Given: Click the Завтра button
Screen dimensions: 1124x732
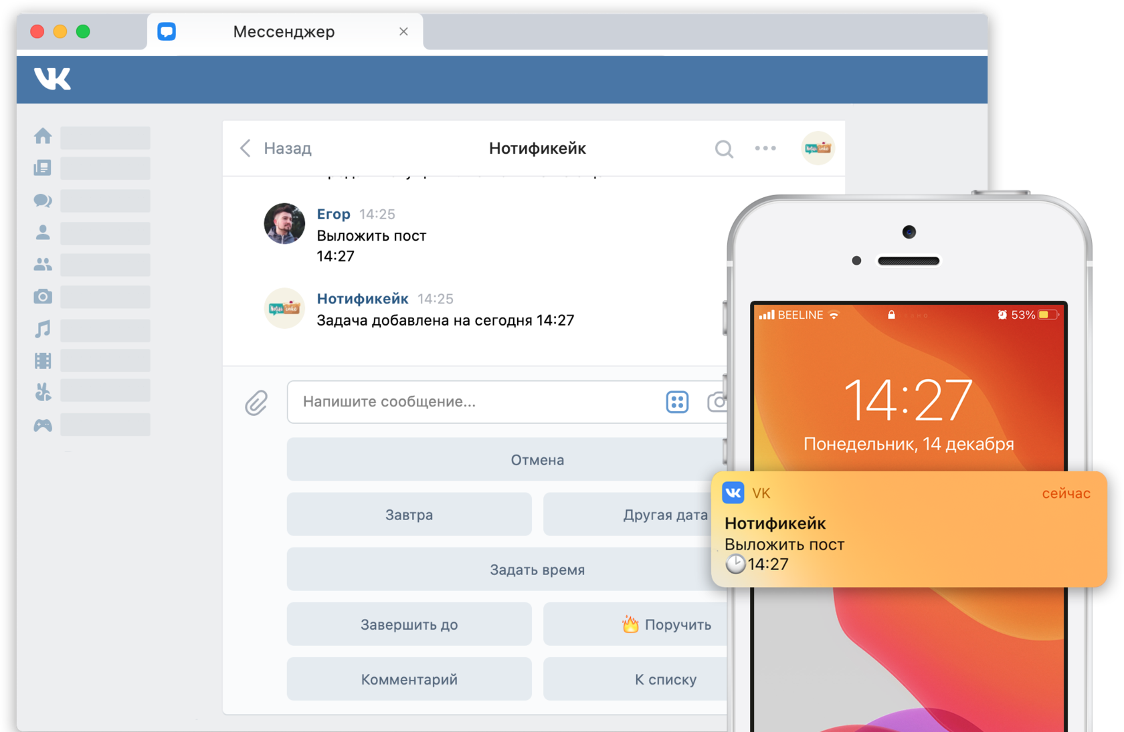Looking at the screenshot, I should (409, 515).
